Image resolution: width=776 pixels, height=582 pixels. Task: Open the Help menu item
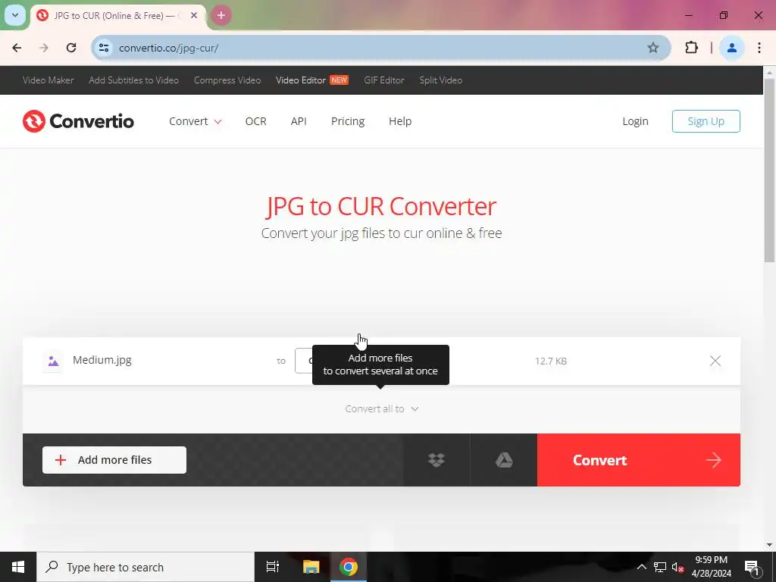click(400, 121)
